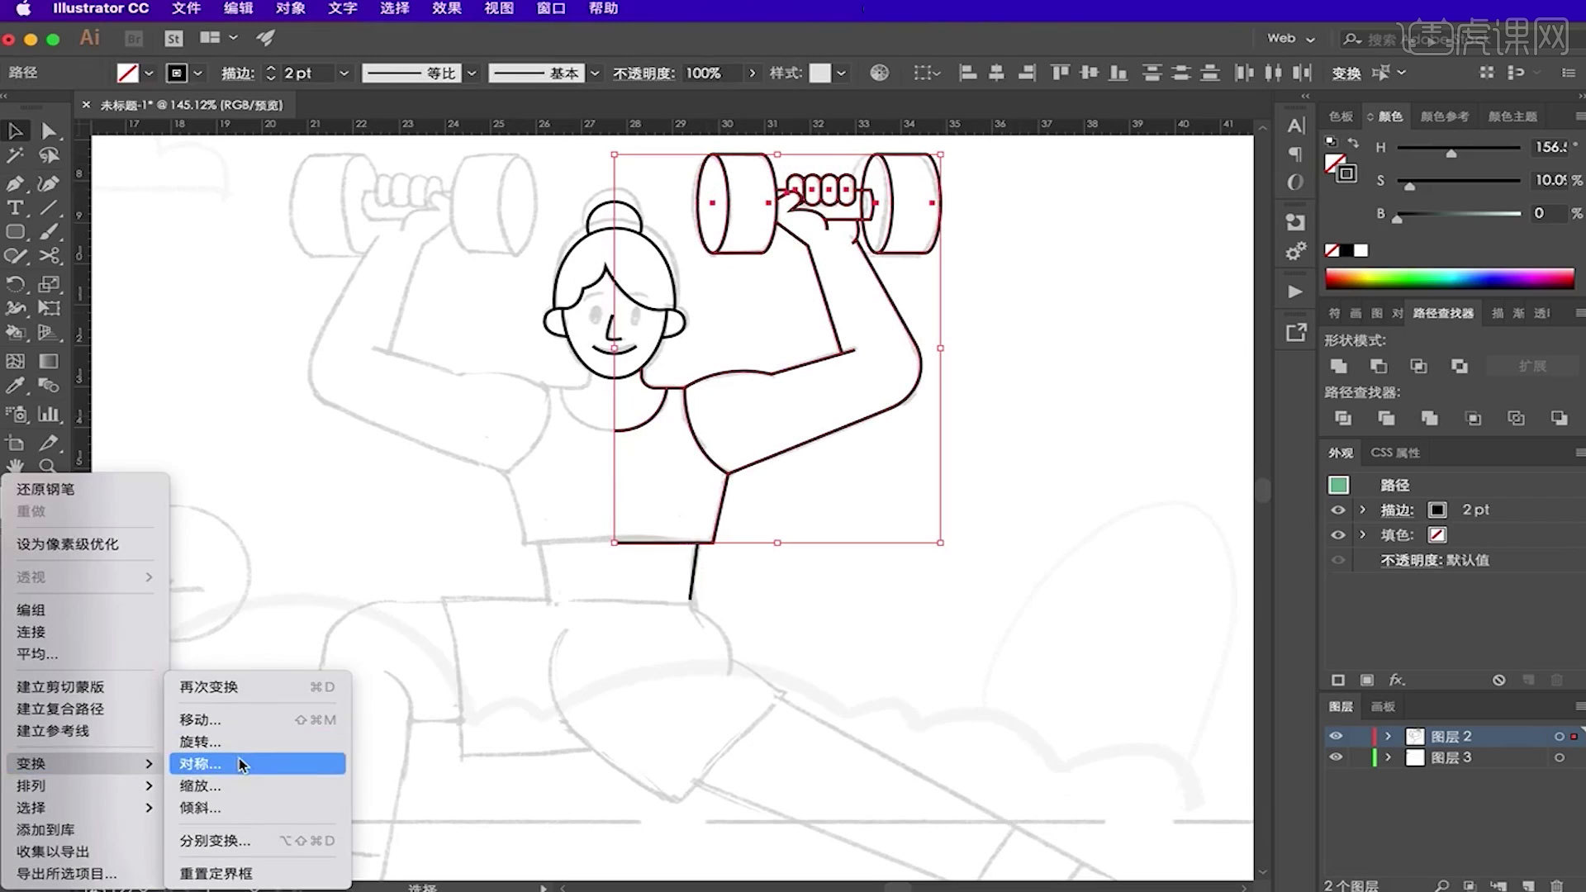Activate the Column Graph tool
Viewport: 1586px width, 892px height.
[x=49, y=414]
